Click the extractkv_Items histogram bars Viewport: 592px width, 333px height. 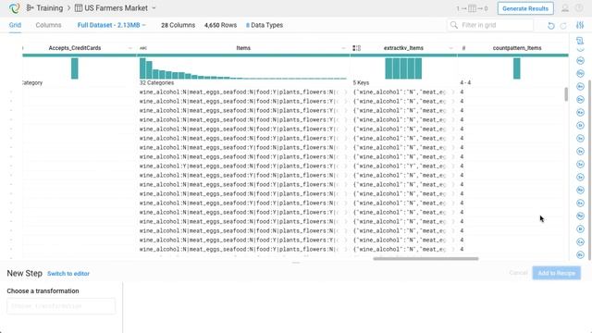pos(403,68)
